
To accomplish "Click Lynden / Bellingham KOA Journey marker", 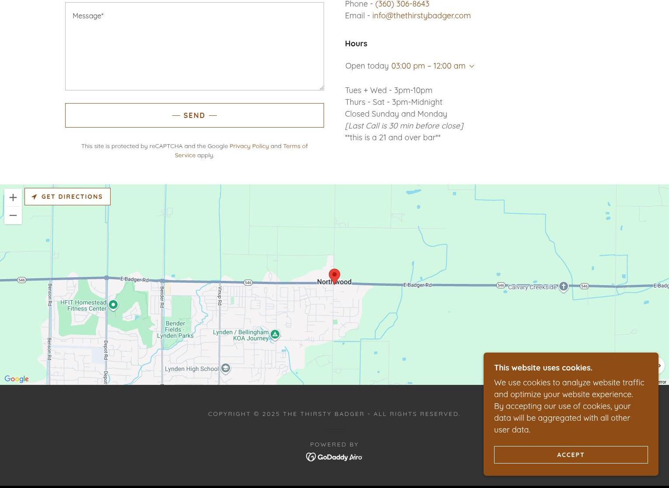I will point(275,334).
